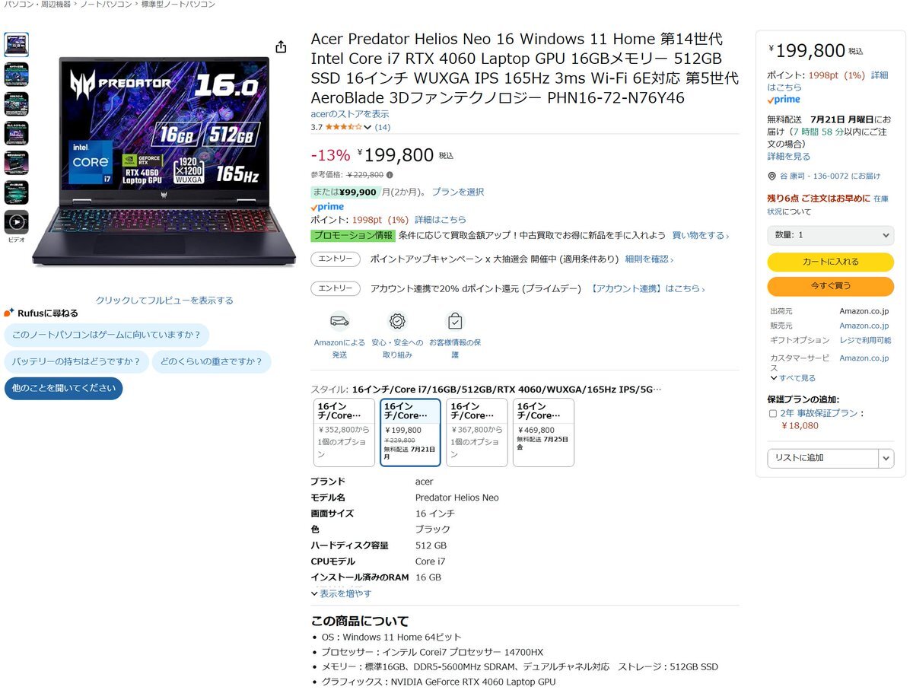
Task: Enable the 2-year accident protection plan checkbox
Action: tap(773, 414)
